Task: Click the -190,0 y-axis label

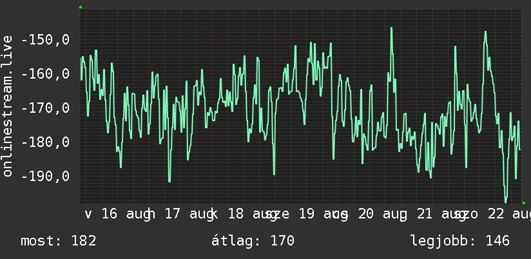Action: 46,176
